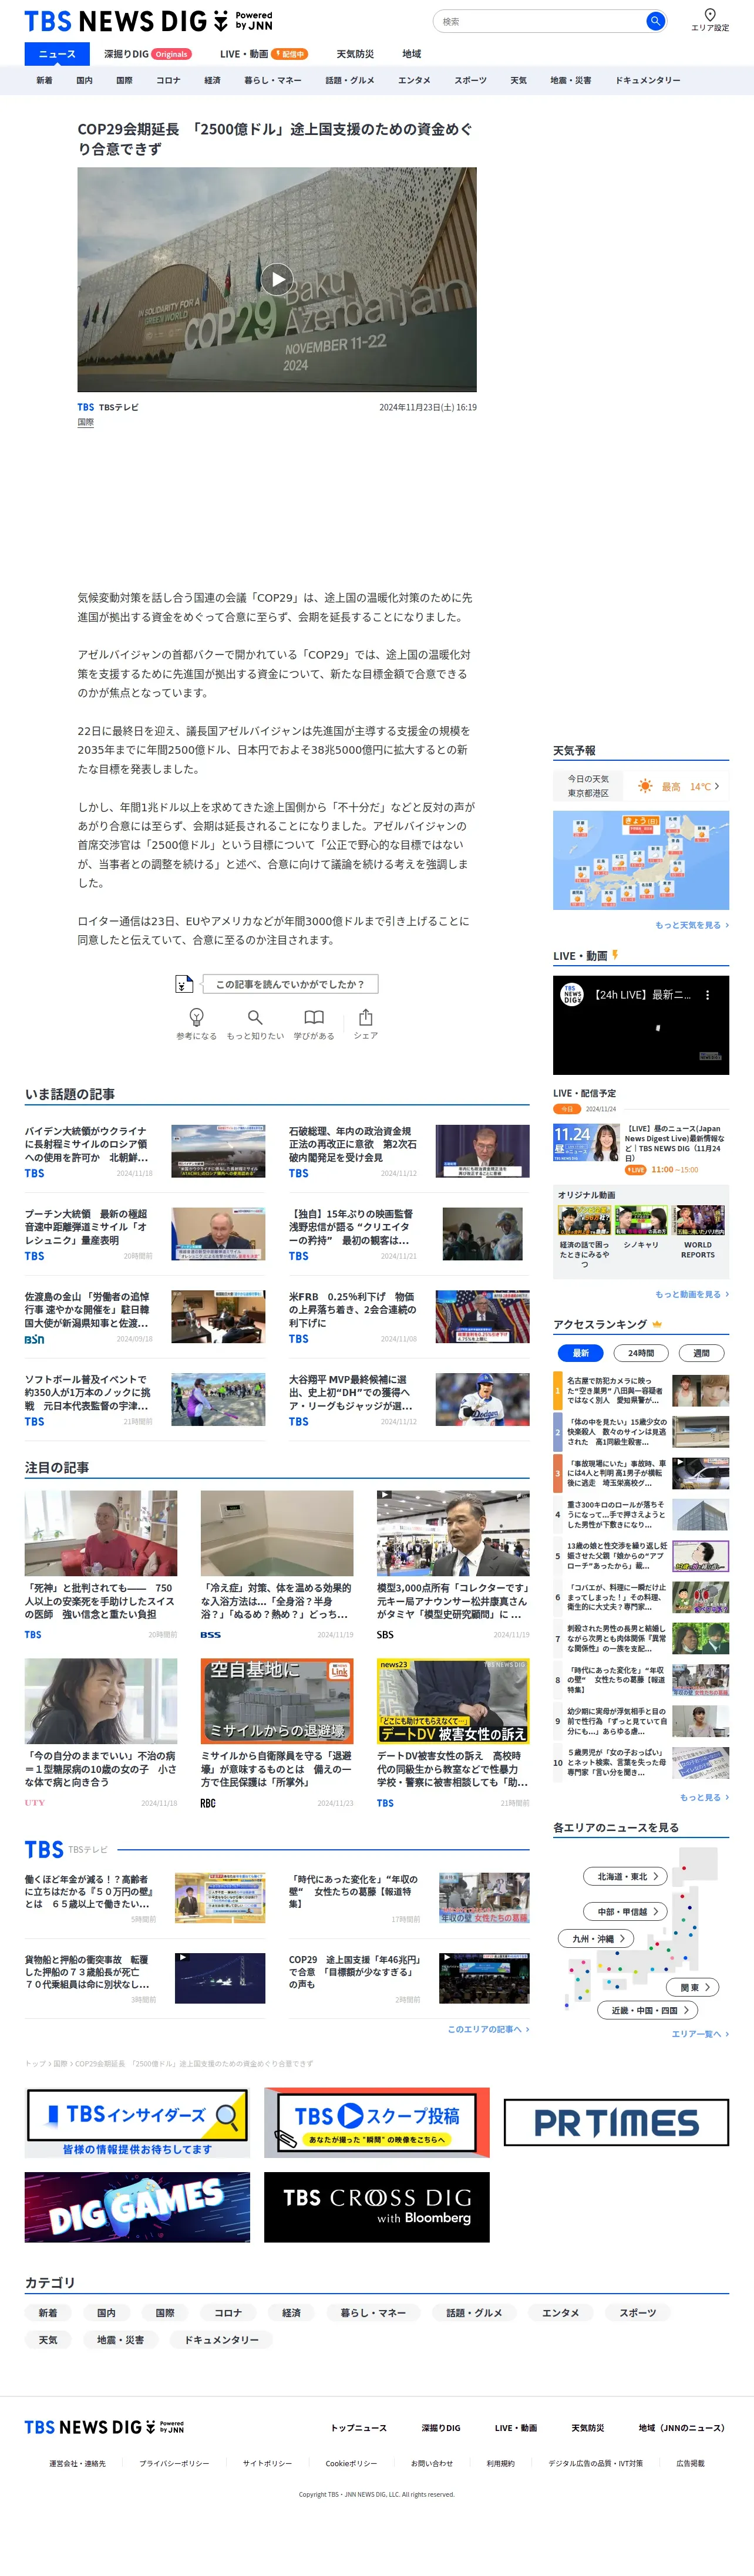This screenshot has height=2576, width=754.
Task: Click the 'プライバシーポリシー' footer link
Action: pyautogui.click(x=174, y=2463)
